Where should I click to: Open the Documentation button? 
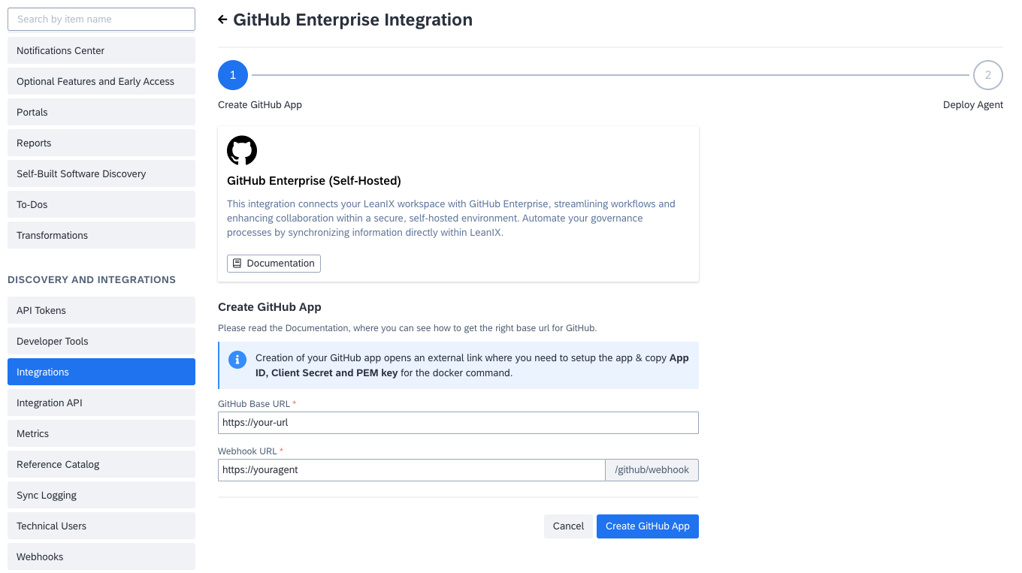(x=274, y=264)
